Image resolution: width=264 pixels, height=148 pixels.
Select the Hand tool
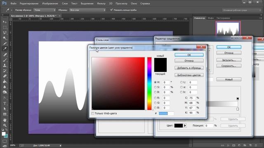click(x=5, y=120)
